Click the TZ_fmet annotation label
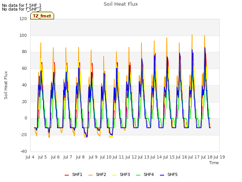Viewport: 242px width, 182px height. 42,16
